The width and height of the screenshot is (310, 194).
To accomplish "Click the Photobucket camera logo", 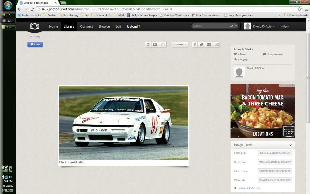I will coord(35,26).
